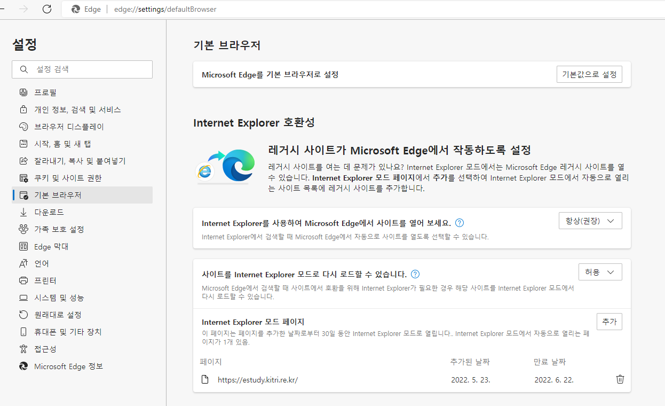Click the 페이지 column header
This screenshot has width=665, height=406.
211,362
